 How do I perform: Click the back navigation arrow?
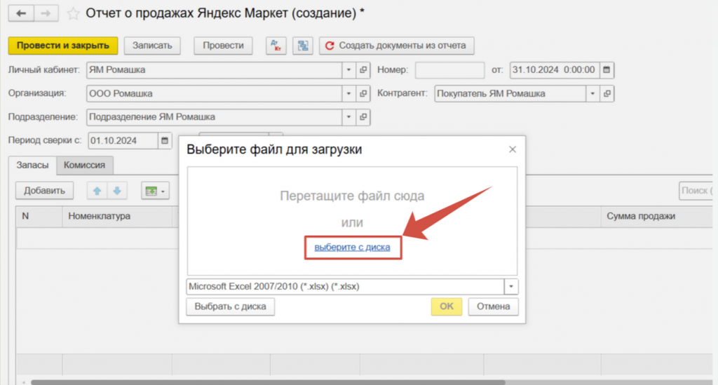pos(20,13)
